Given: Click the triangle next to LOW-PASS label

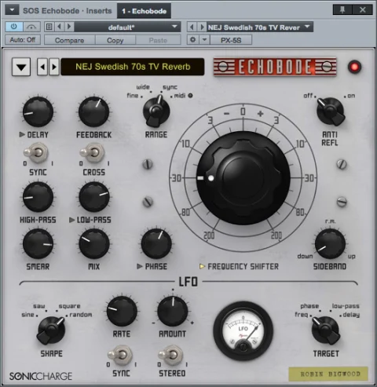Looking at the screenshot, I should click(x=71, y=220).
